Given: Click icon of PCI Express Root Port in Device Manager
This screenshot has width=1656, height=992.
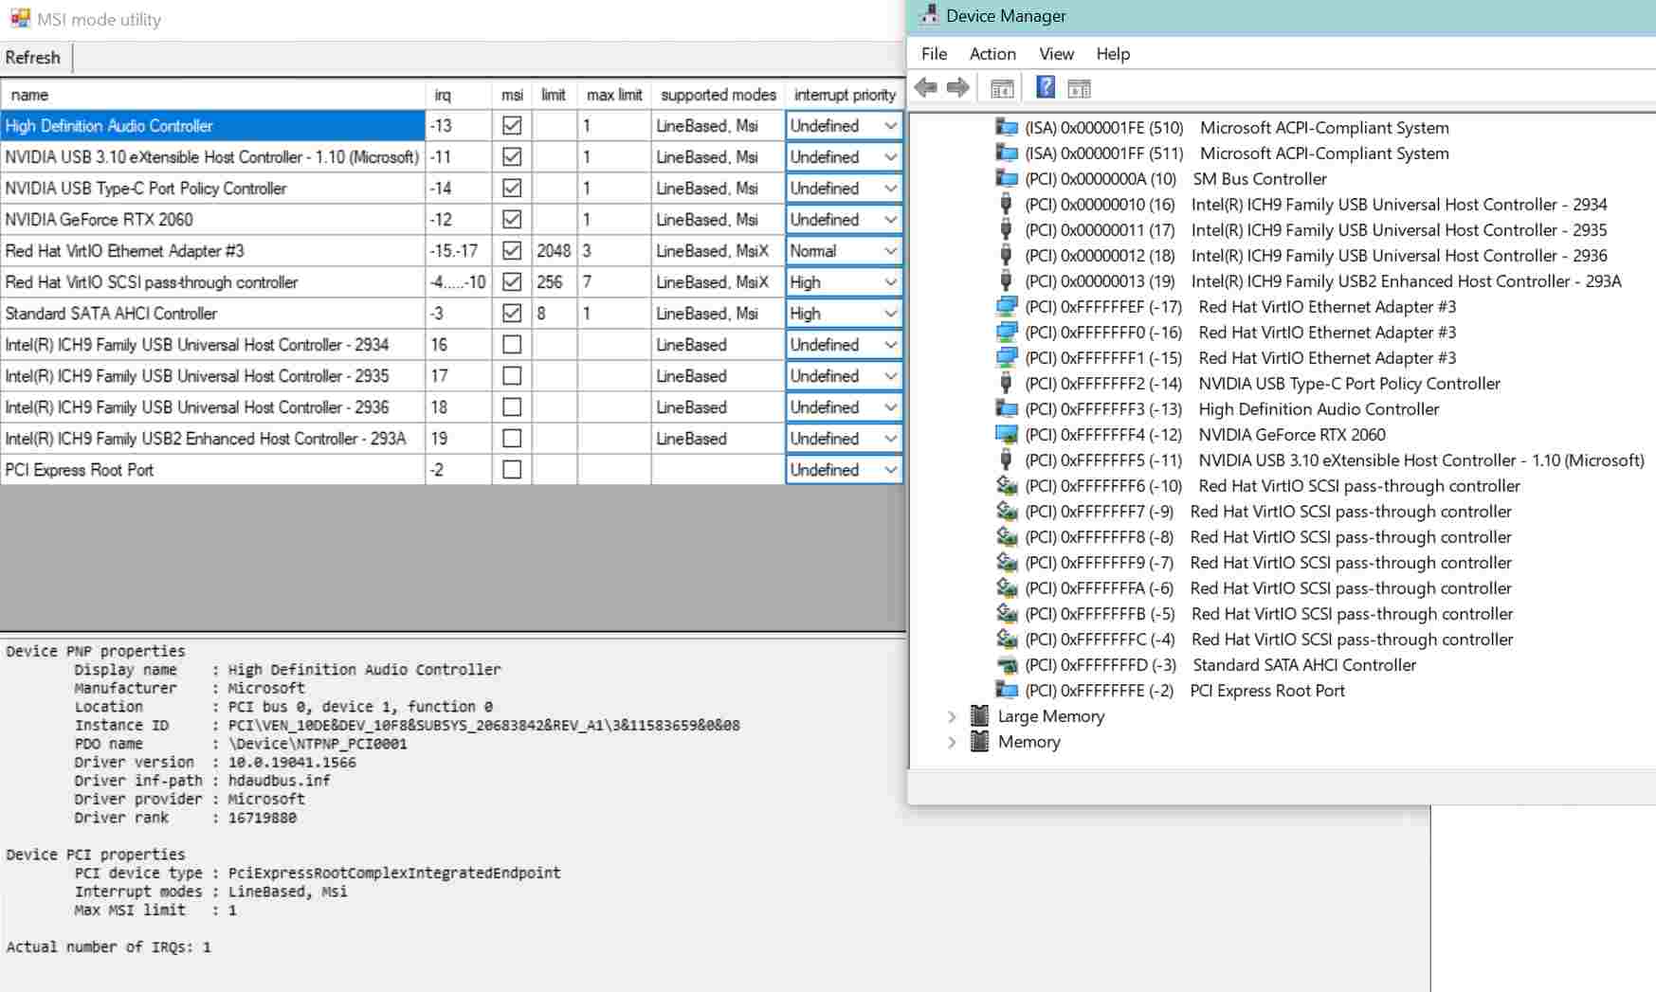Looking at the screenshot, I should [1007, 690].
